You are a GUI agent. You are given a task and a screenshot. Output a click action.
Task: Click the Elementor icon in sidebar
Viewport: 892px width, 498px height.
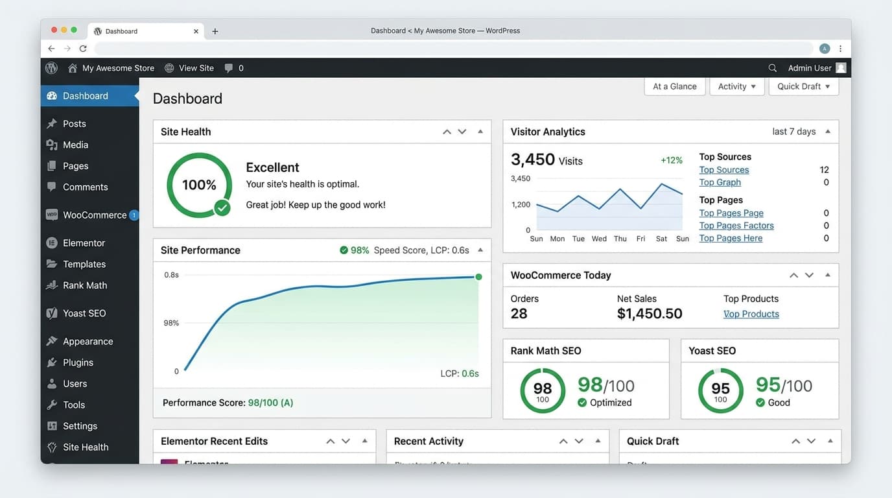(52, 243)
